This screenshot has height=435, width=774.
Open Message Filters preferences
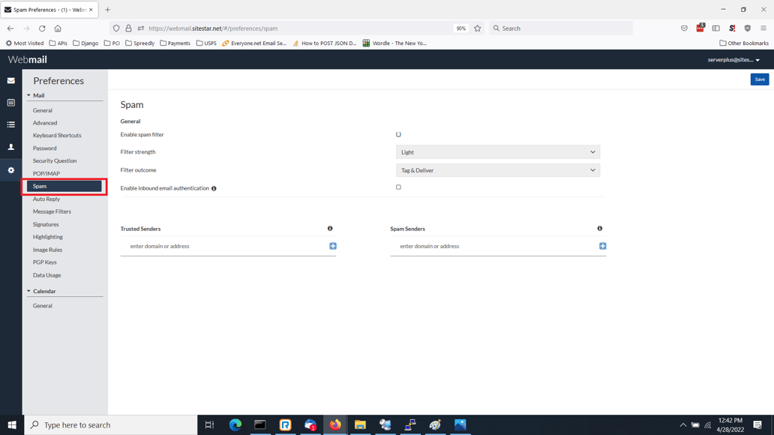[52, 211]
